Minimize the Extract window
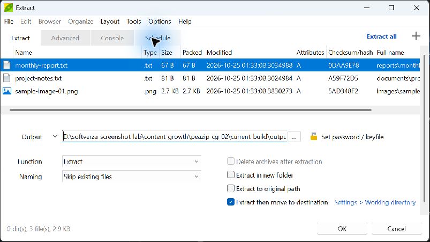 [367, 8]
